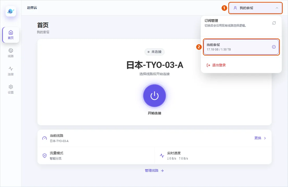Click 退出登录 to log out
Image resolution: width=288 pixels, height=187 pixels.
(x=216, y=65)
